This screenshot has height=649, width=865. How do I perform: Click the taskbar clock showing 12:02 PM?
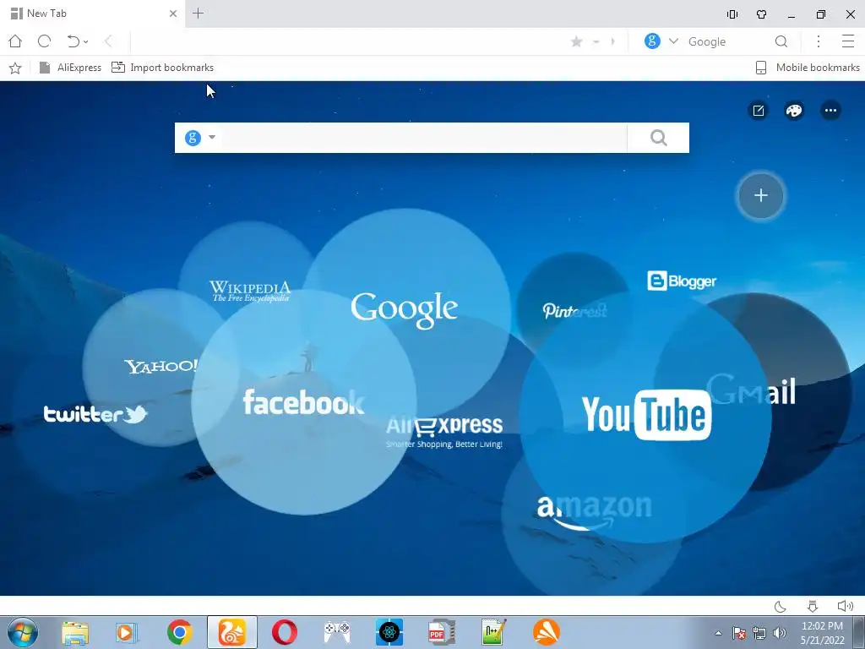822,633
